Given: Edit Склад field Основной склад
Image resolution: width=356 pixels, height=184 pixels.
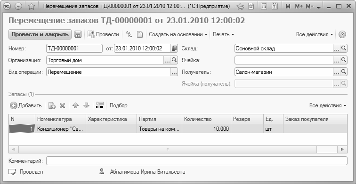Looking at the screenshot, I should point(284,48).
